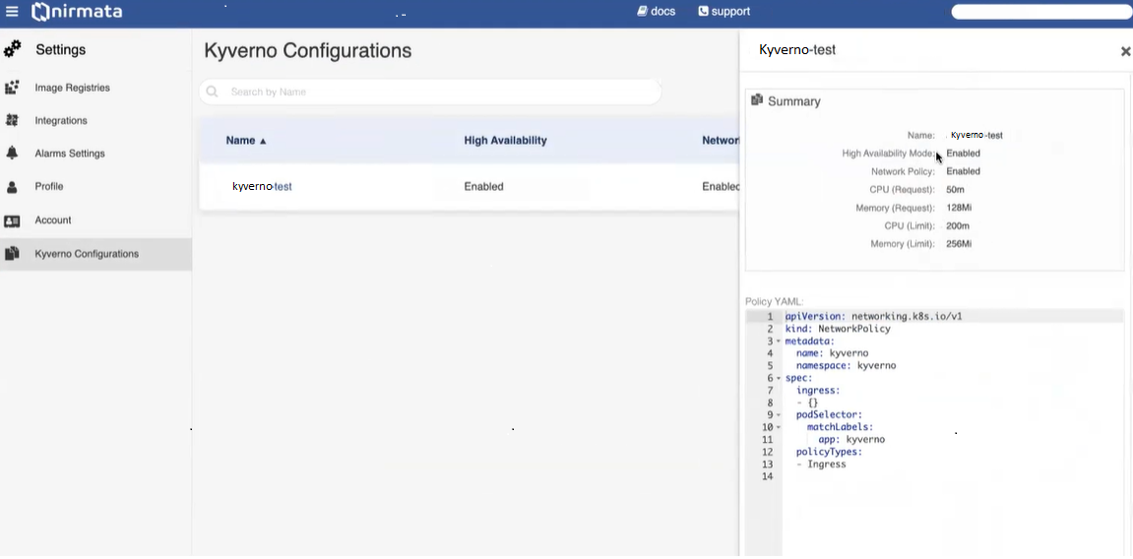Click the Profile person icon
The width and height of the screenshot is (1133, 559).
[x=12, y=186]
